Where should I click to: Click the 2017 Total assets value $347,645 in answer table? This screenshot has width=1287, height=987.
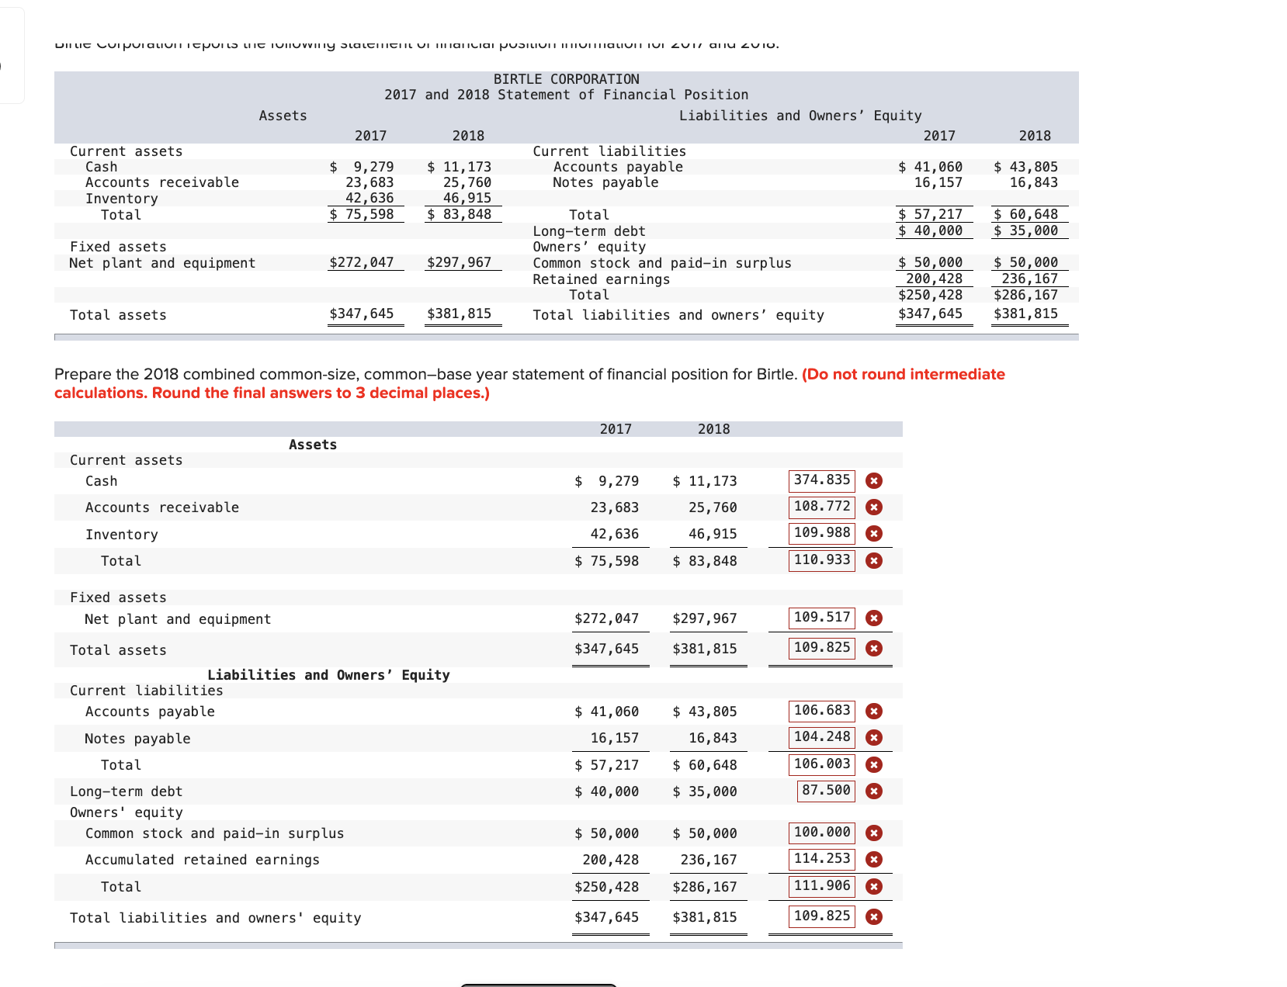pyautogui.click(x=607, y=649)
